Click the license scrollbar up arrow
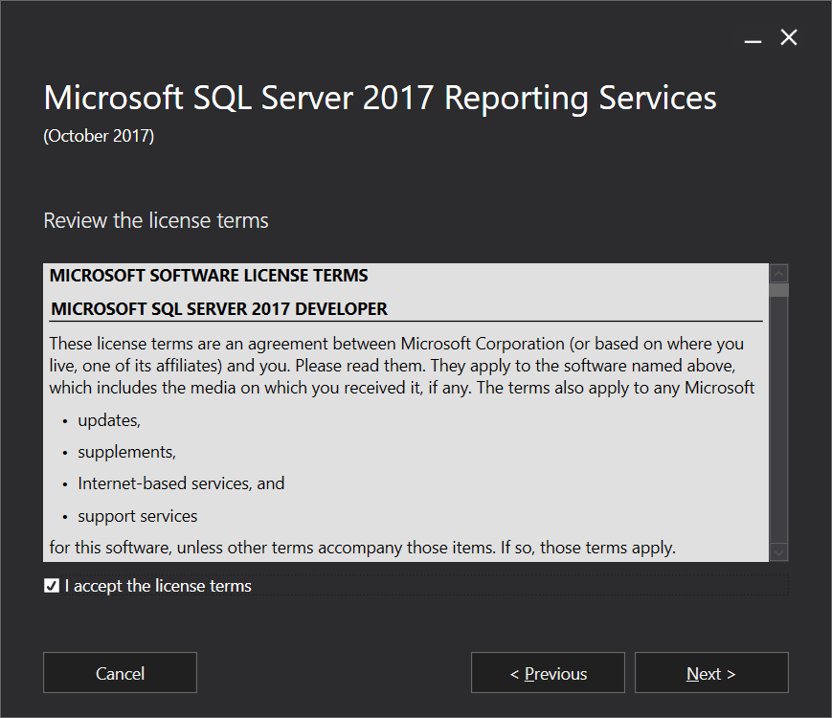 [778, 273]
